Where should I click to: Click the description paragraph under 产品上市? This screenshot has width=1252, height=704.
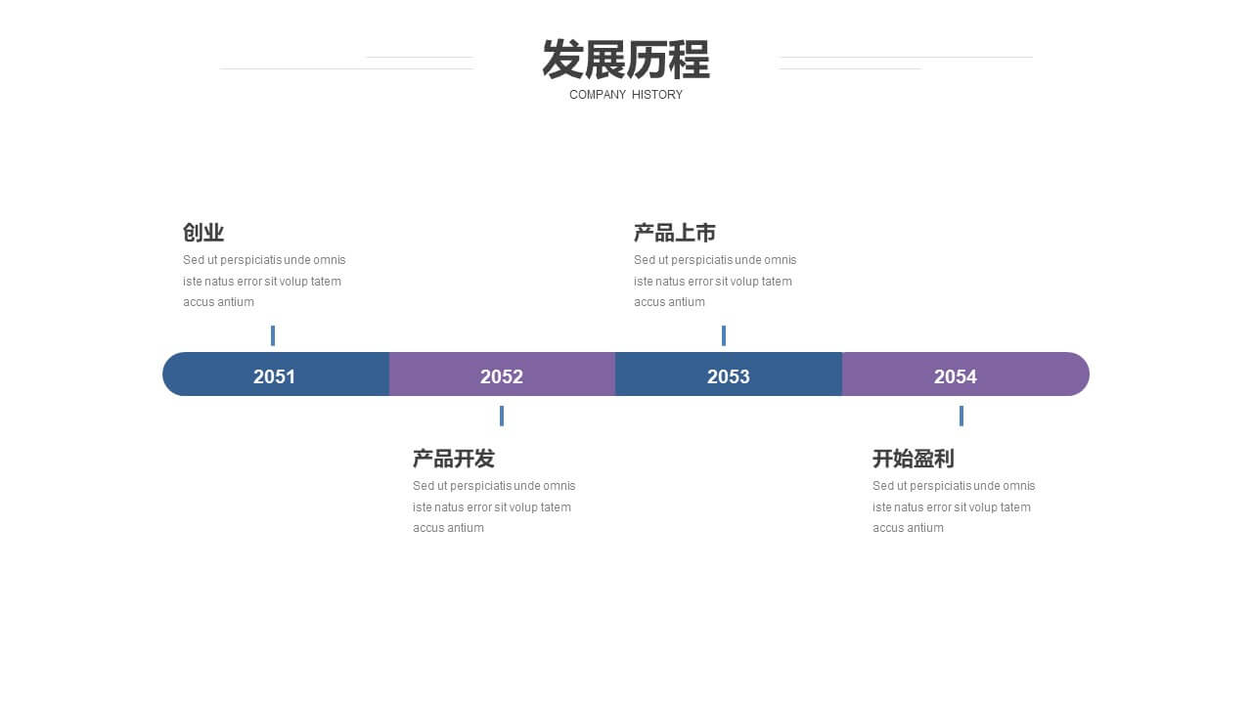click(715, 282)
